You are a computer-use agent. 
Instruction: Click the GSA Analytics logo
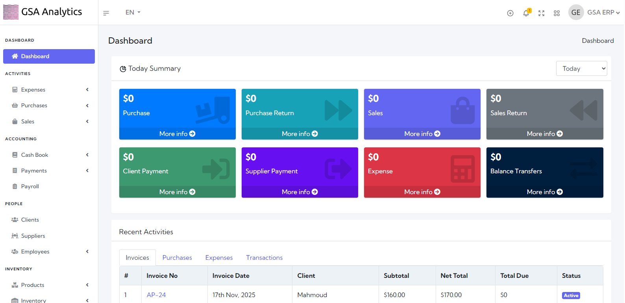[43, 12]
